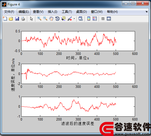151x136 pixels.
Task: Insert a colorbar from the toolbar
Action: coord(89,19)
